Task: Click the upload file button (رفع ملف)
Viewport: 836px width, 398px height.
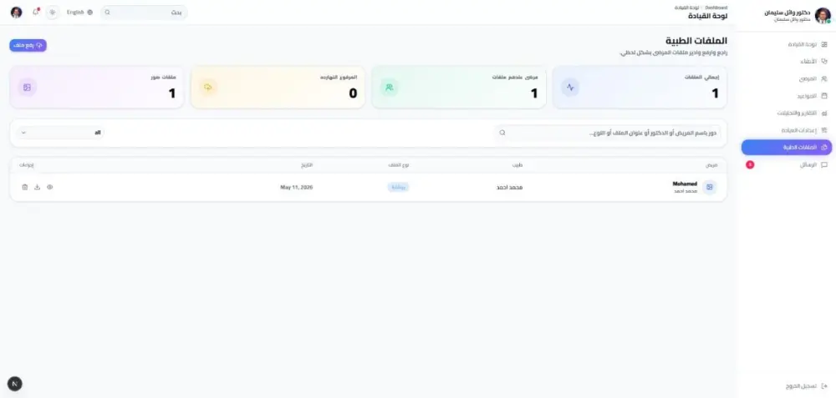Action: pyautogui.click(x=28, y=45)
